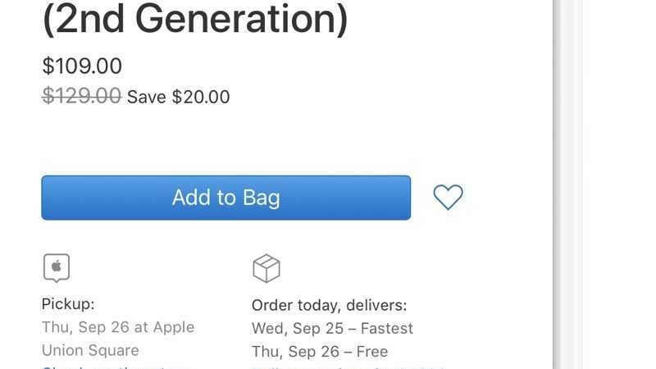656x369 pixels.
Task: Save item with the heart icon
Action: click(448, 197)
